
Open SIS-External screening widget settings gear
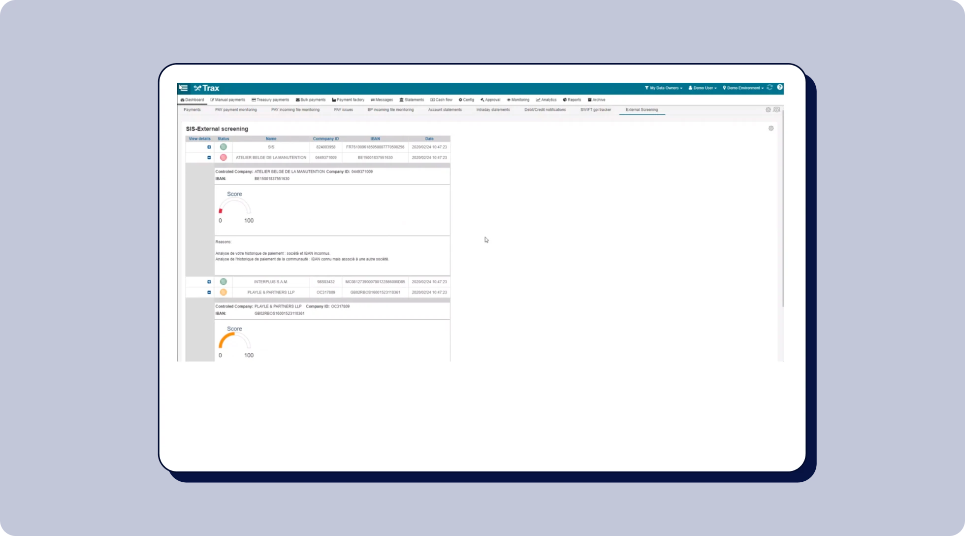pyautogui.click(x=771, y=129)
